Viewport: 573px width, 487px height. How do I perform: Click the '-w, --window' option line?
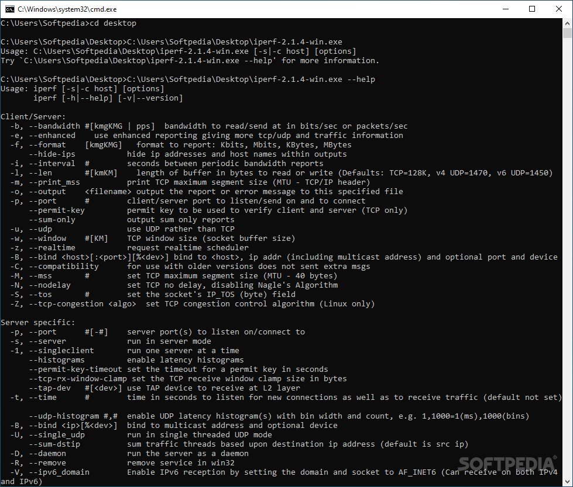click(152, 239)
